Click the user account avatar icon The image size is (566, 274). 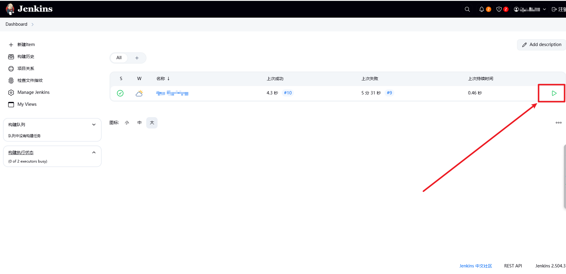click(516, 9)
